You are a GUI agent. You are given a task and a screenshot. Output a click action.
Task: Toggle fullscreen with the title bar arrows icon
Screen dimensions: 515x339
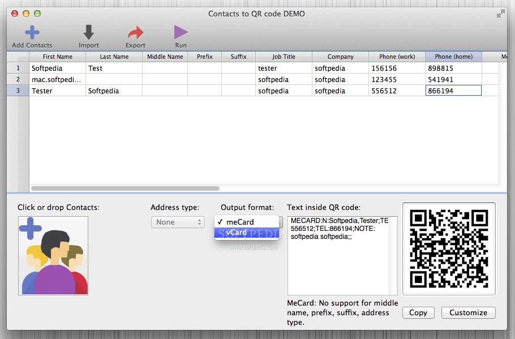500,14
